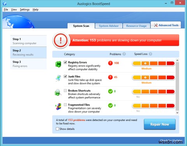The height and width of the screenshot is (146, 187).
Task: Click the Junk Files title text
Action: click(x=74, y=77)
